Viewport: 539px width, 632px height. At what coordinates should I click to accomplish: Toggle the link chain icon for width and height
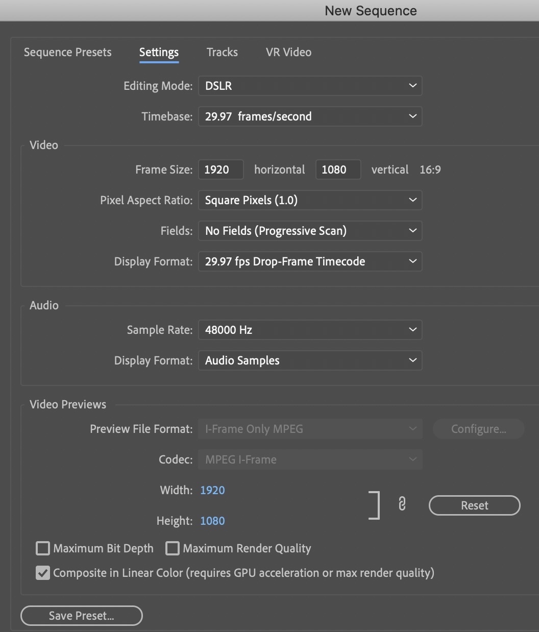tap(402, 504)
